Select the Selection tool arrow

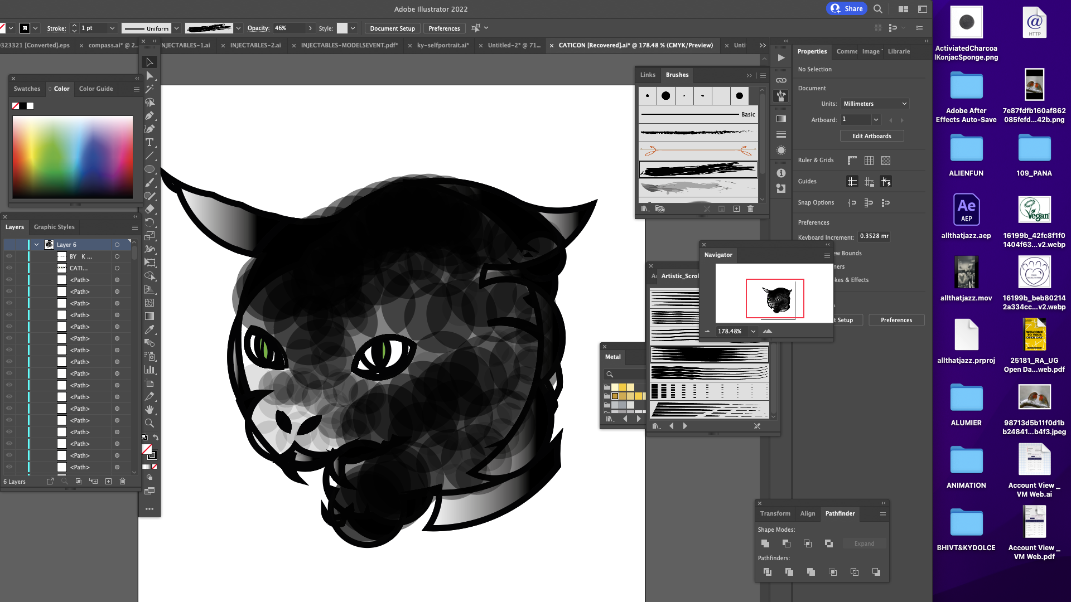pos(149,62)
